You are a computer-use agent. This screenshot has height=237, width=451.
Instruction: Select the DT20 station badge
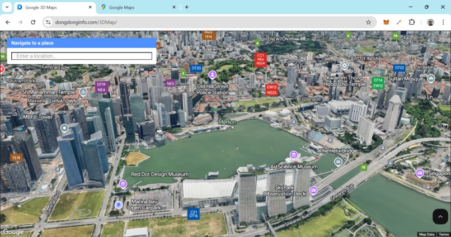click(196, 68)
